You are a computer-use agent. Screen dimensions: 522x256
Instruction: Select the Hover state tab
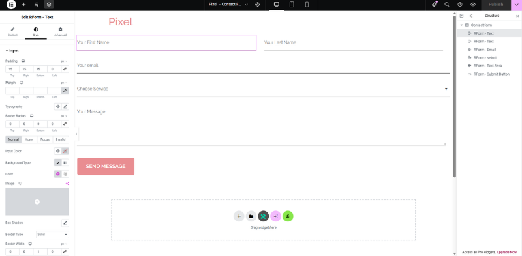click(29, 139)
